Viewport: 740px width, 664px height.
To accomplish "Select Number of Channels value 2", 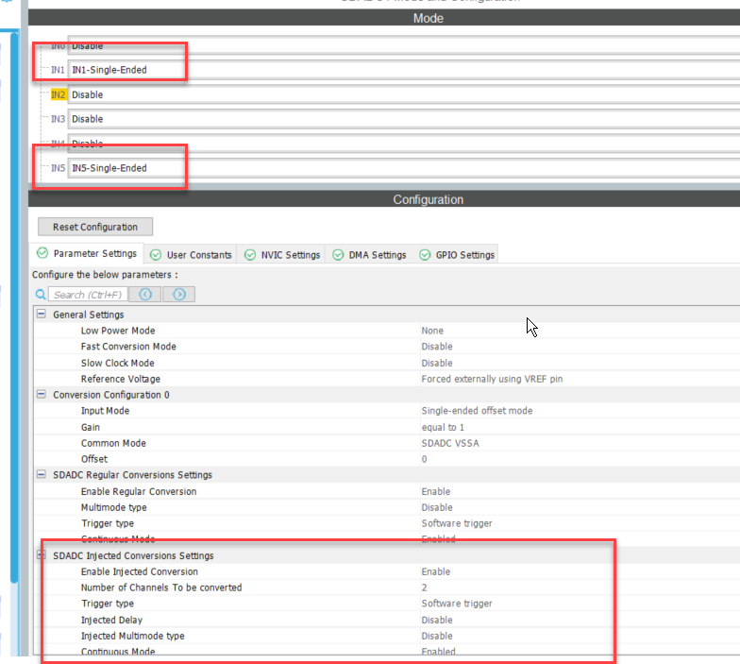I will tap(425, 587).
